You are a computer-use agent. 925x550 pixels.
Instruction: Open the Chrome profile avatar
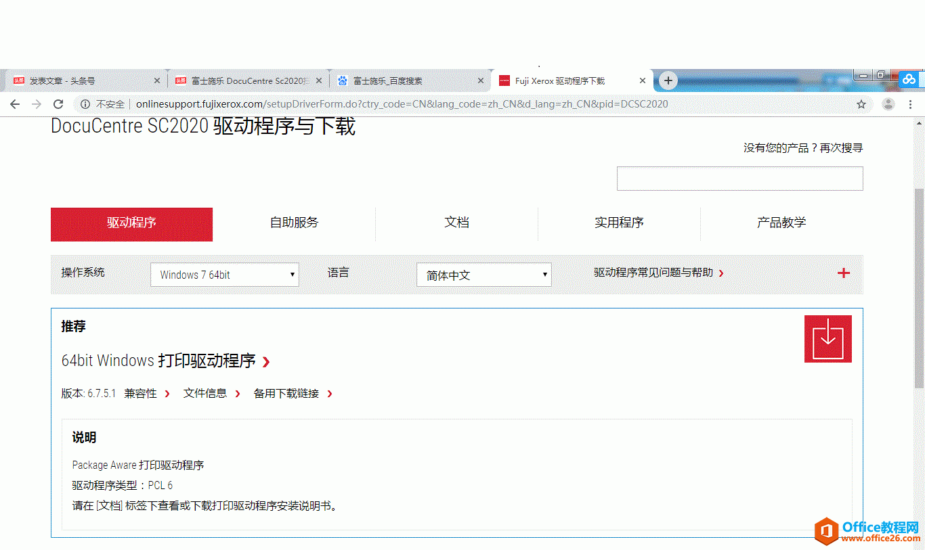click(x=888, y=104)
